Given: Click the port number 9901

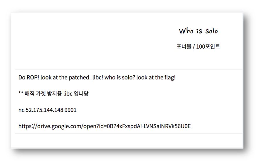Looking at the screenshot, I should [70, 110].
